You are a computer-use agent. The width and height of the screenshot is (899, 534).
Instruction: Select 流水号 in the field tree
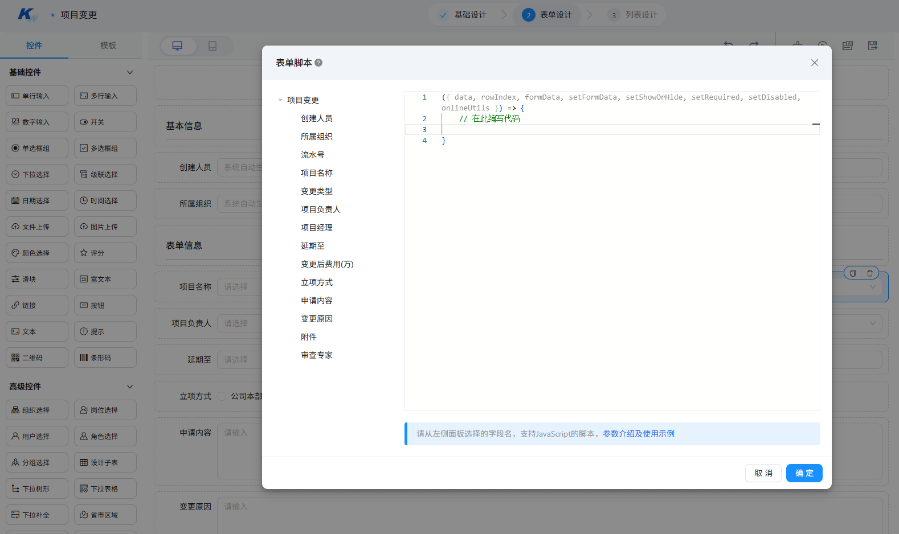(313, 155)
